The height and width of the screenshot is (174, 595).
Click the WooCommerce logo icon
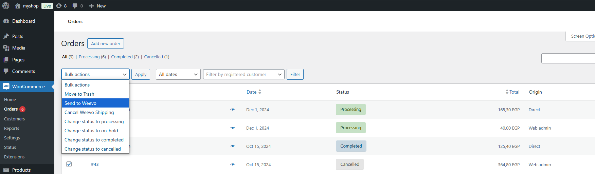tap(6, 86)
